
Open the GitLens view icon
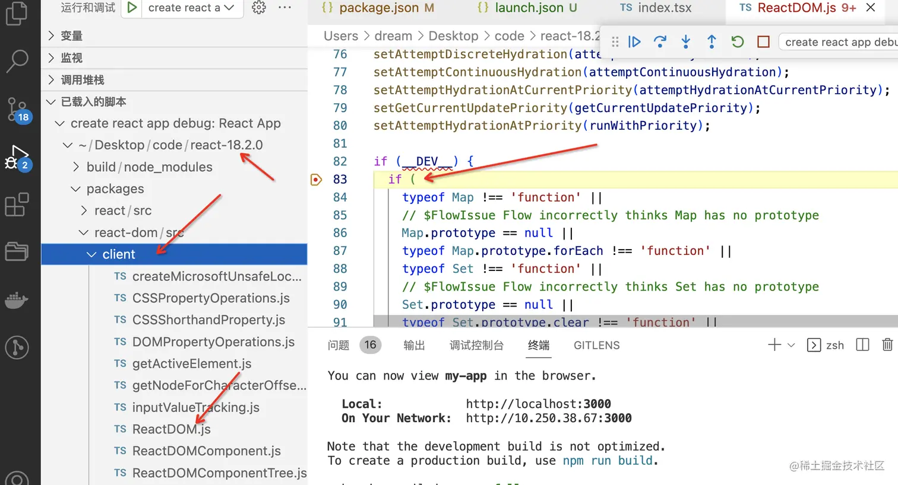point(17,347)
